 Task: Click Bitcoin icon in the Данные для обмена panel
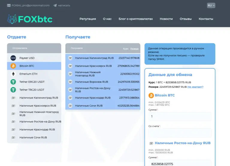point(151,96)
